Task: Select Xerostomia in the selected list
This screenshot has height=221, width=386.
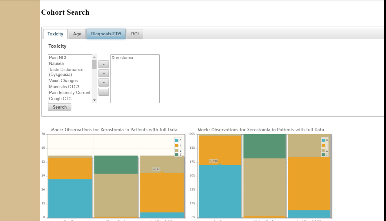Action: point(122,58)
